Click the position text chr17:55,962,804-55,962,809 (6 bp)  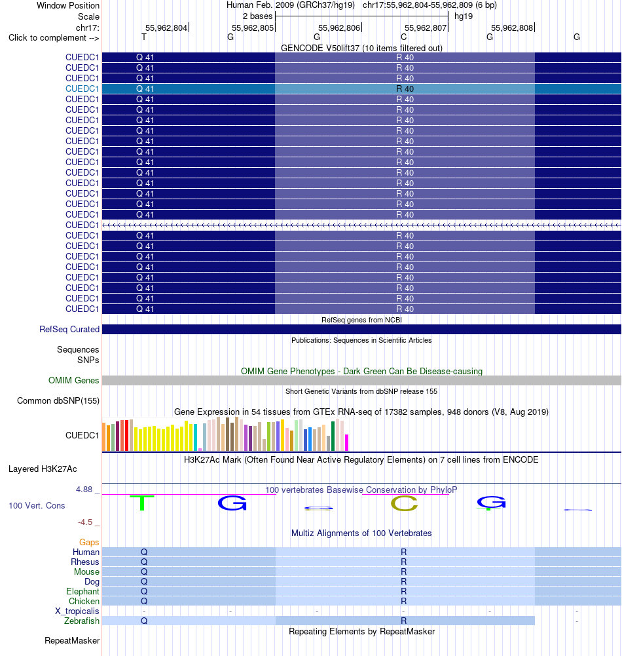(430, 5)
